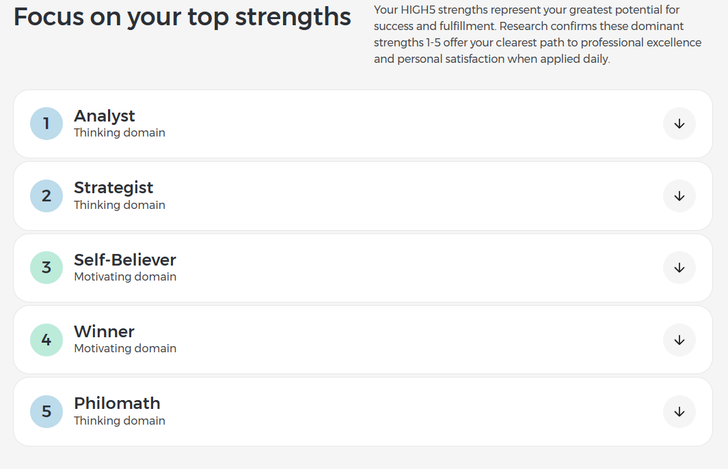
Task: Expand the Analyst strength details
Action: click(679, 124)
